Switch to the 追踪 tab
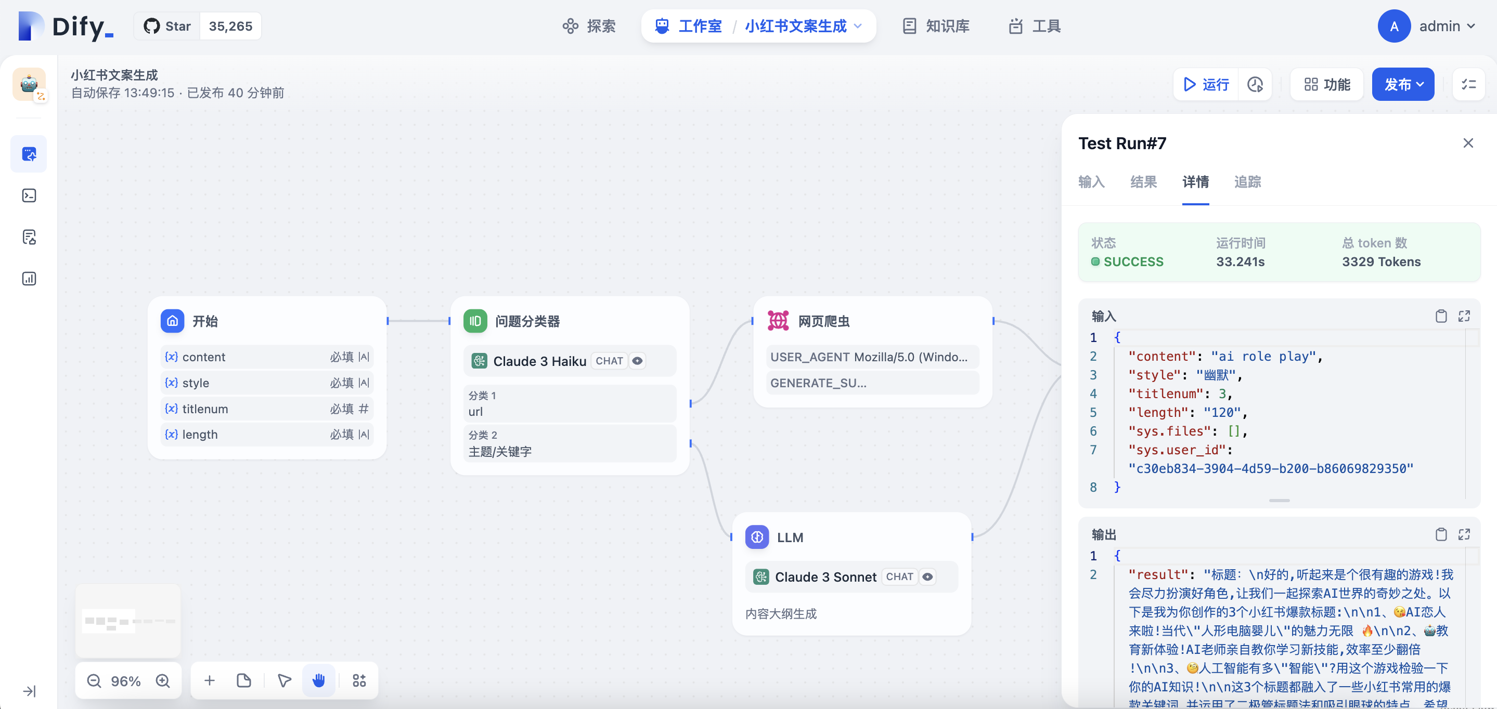Image resolution: width=1497 pixels, height=709 pixels. (x=1247, y=182)
